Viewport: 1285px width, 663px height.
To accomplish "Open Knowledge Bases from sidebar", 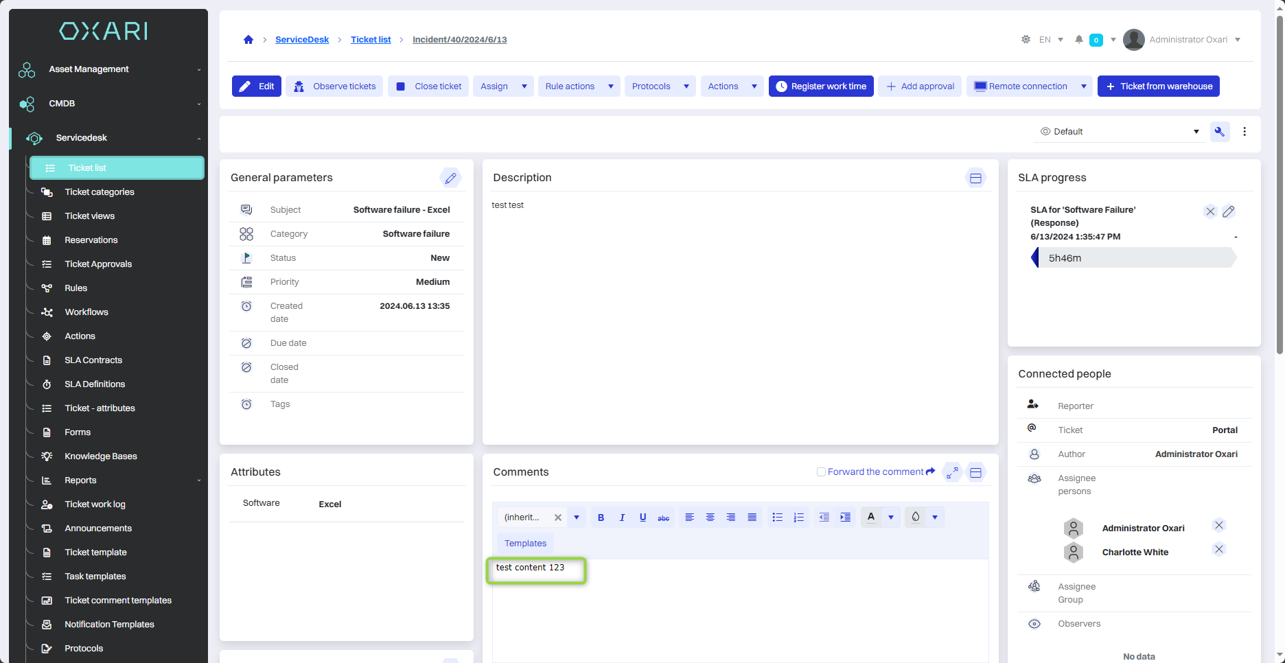I will click(101, 456).
